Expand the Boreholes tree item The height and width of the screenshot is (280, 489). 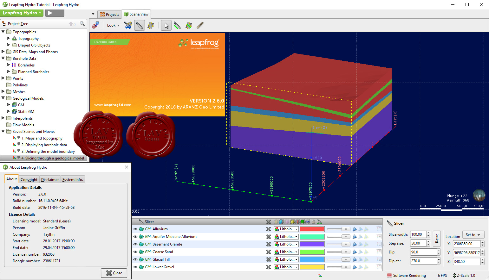9,65
